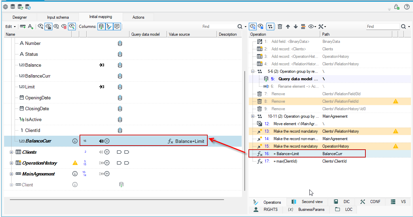Select operation 17 max(ClientId) row
The height and width of the screenshot is (217, 413).
[330, 161]
